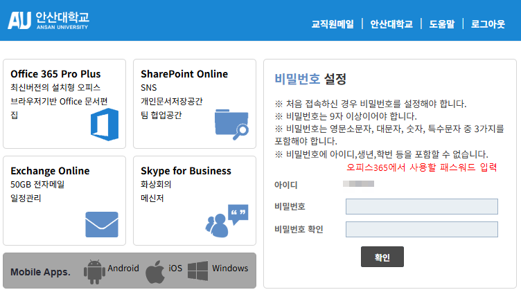This screenshot has height=292, width=521.
Task: Open the 교직원메일 menu item
Action: click(x=332, y=24)
